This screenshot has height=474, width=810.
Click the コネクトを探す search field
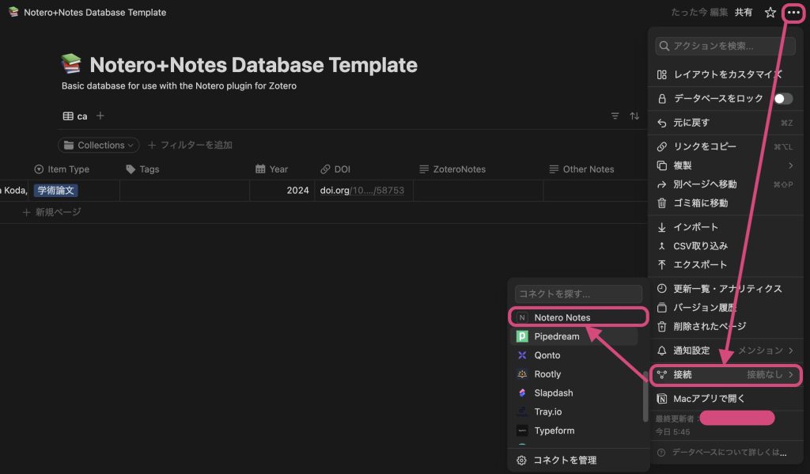tap(578, 294)
